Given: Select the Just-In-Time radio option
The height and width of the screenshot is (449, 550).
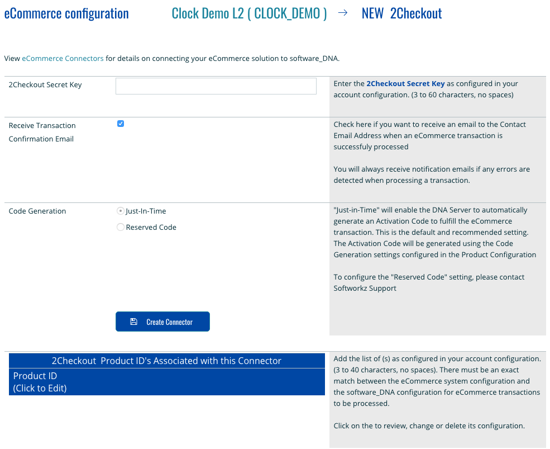Looking at the screenshot, I should [x=120, y=211].
